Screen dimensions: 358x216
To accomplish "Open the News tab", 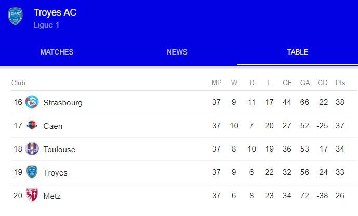I will (x=177, y=52).
